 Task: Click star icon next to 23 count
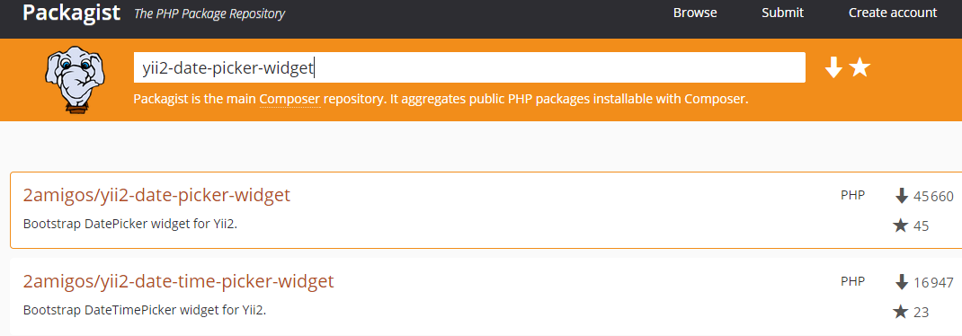pos(900,312)
